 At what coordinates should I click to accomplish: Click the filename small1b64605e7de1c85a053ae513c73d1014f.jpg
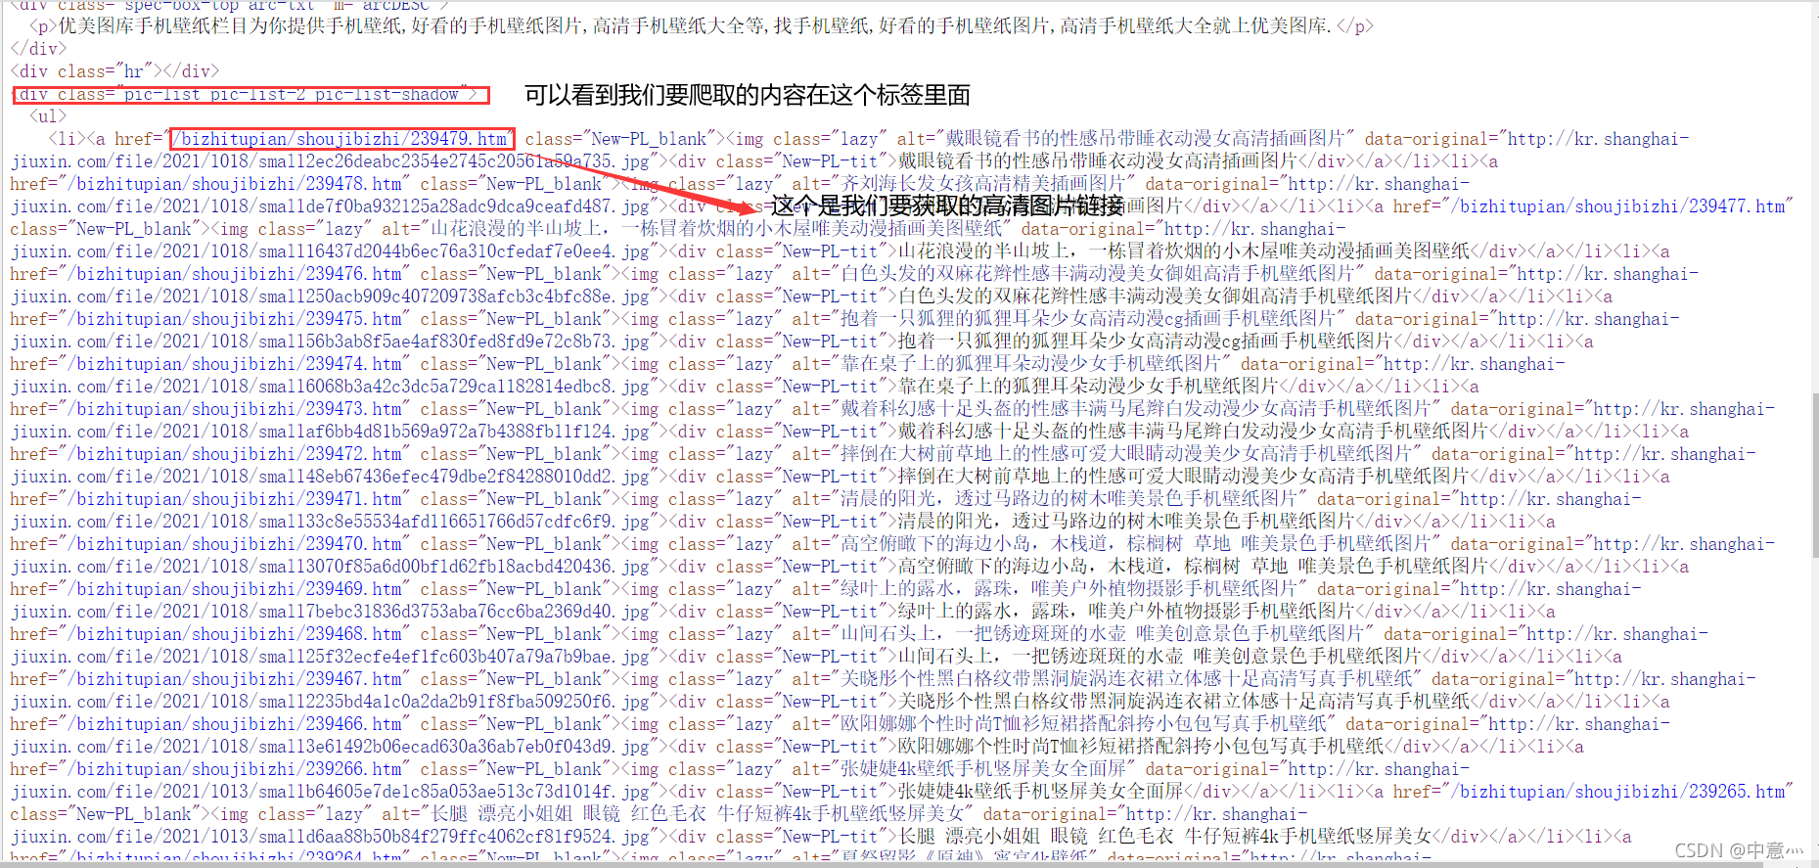click(x=454, y=792)
